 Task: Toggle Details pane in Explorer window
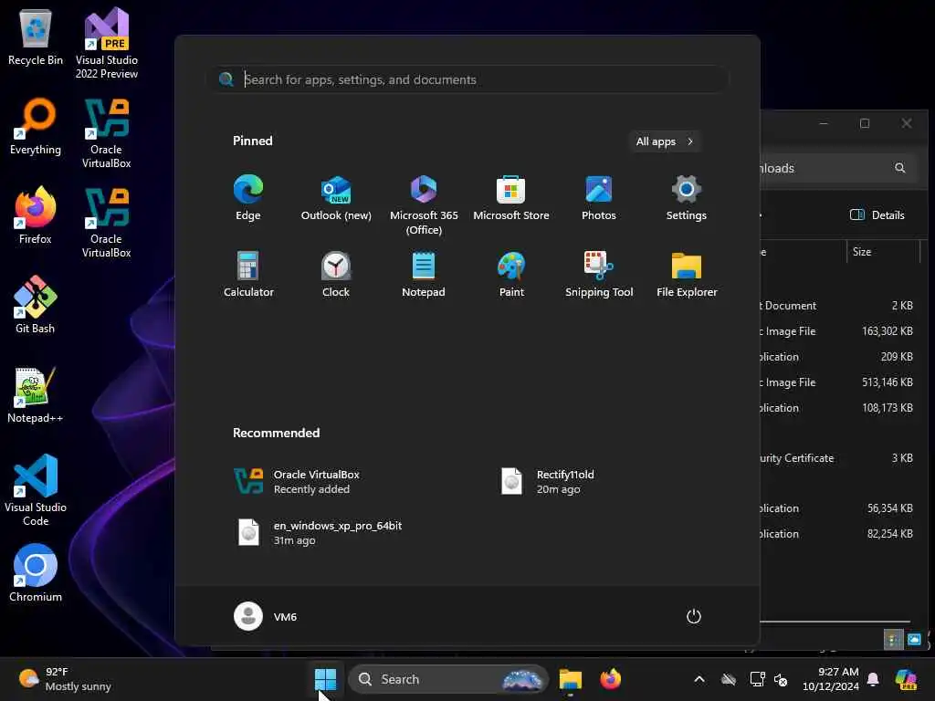pos(877,215)
